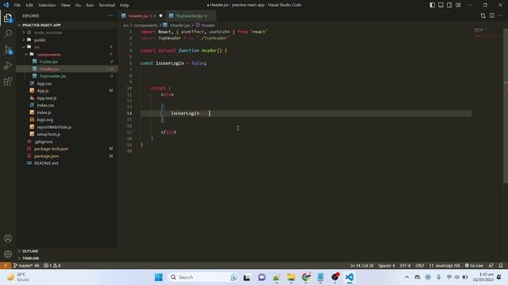Open the Search view in activity bar
This screenshot has width=508, height=285.
click(8, 33)
